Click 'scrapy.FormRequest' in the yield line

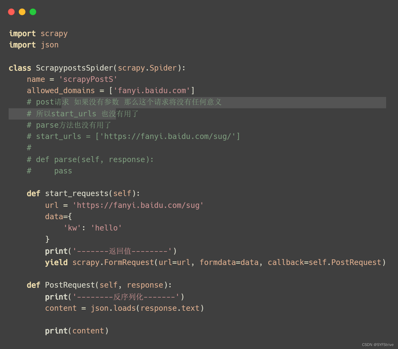[113, 263]
